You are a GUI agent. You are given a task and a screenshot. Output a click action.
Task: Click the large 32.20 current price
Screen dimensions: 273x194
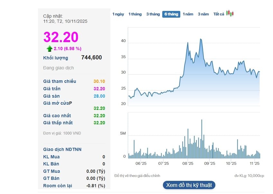click(61, 37)
